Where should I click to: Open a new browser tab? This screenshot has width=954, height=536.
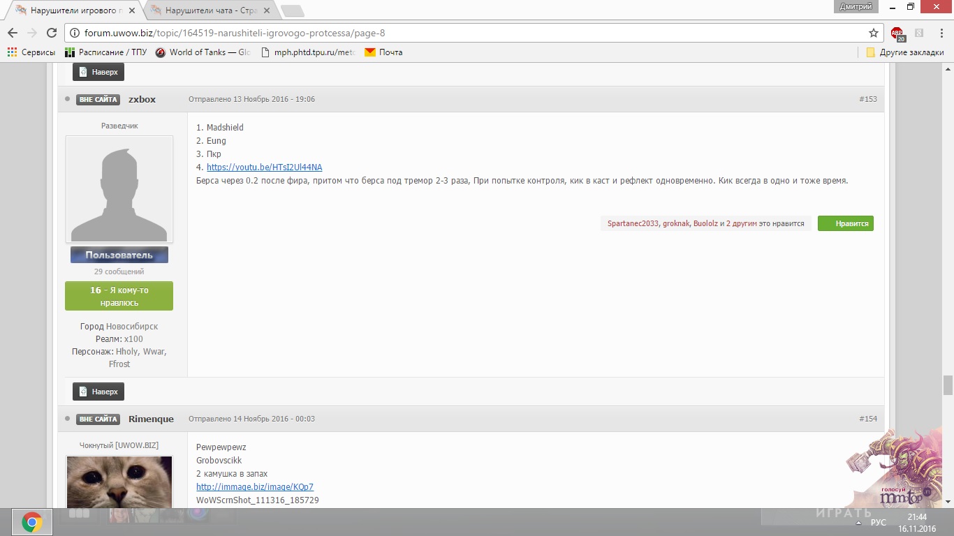(x=292, y=10)
